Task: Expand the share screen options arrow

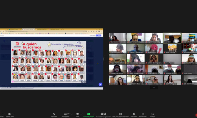Action: pos(94,114)
